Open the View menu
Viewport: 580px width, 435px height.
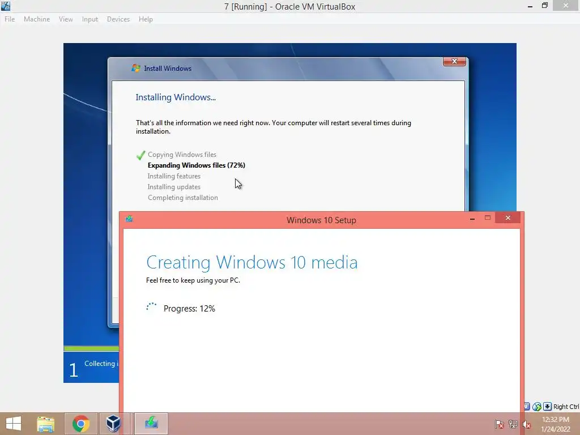[66, 19]
